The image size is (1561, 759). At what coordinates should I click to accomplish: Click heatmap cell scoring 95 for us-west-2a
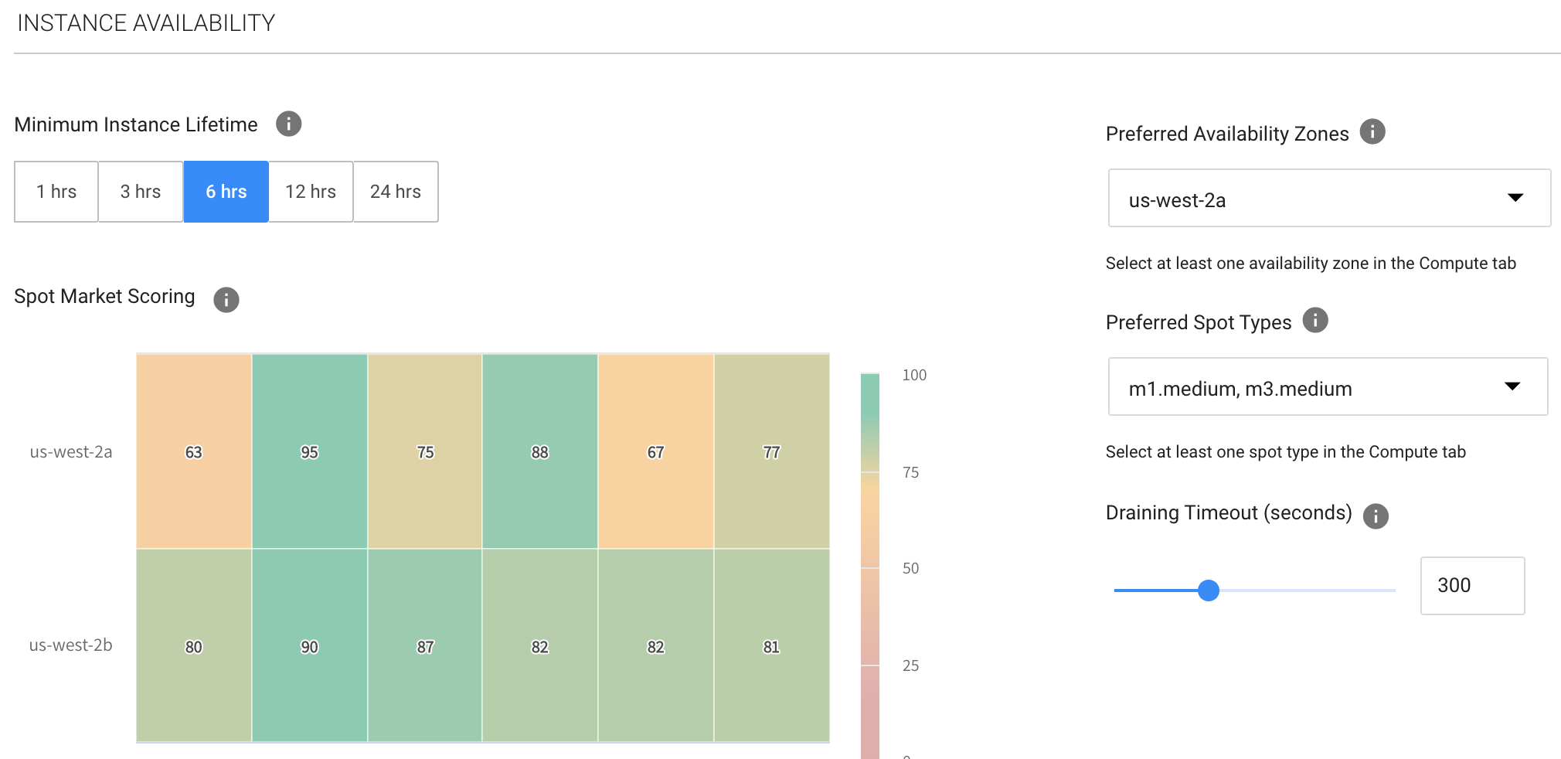tap(309, 451)
